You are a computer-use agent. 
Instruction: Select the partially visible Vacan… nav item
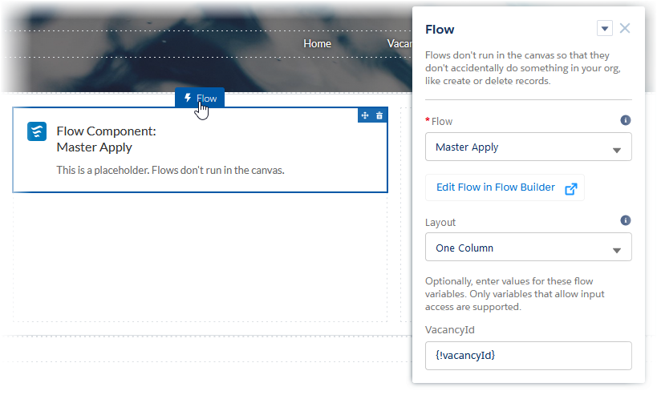[x=399, y=43]
